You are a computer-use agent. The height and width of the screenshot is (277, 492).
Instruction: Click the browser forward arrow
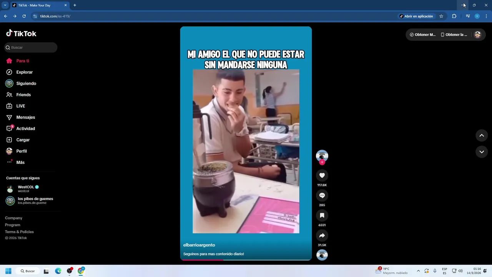click(15, 16)
